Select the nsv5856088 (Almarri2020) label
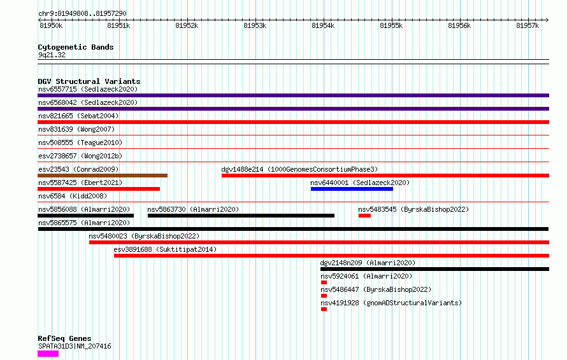Viewport: 567px width, 360px height. coord(84,209)
